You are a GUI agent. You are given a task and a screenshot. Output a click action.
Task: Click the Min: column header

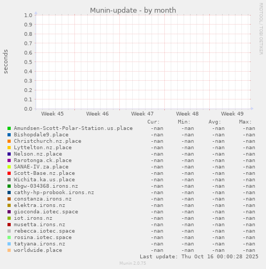pos(184,122)
